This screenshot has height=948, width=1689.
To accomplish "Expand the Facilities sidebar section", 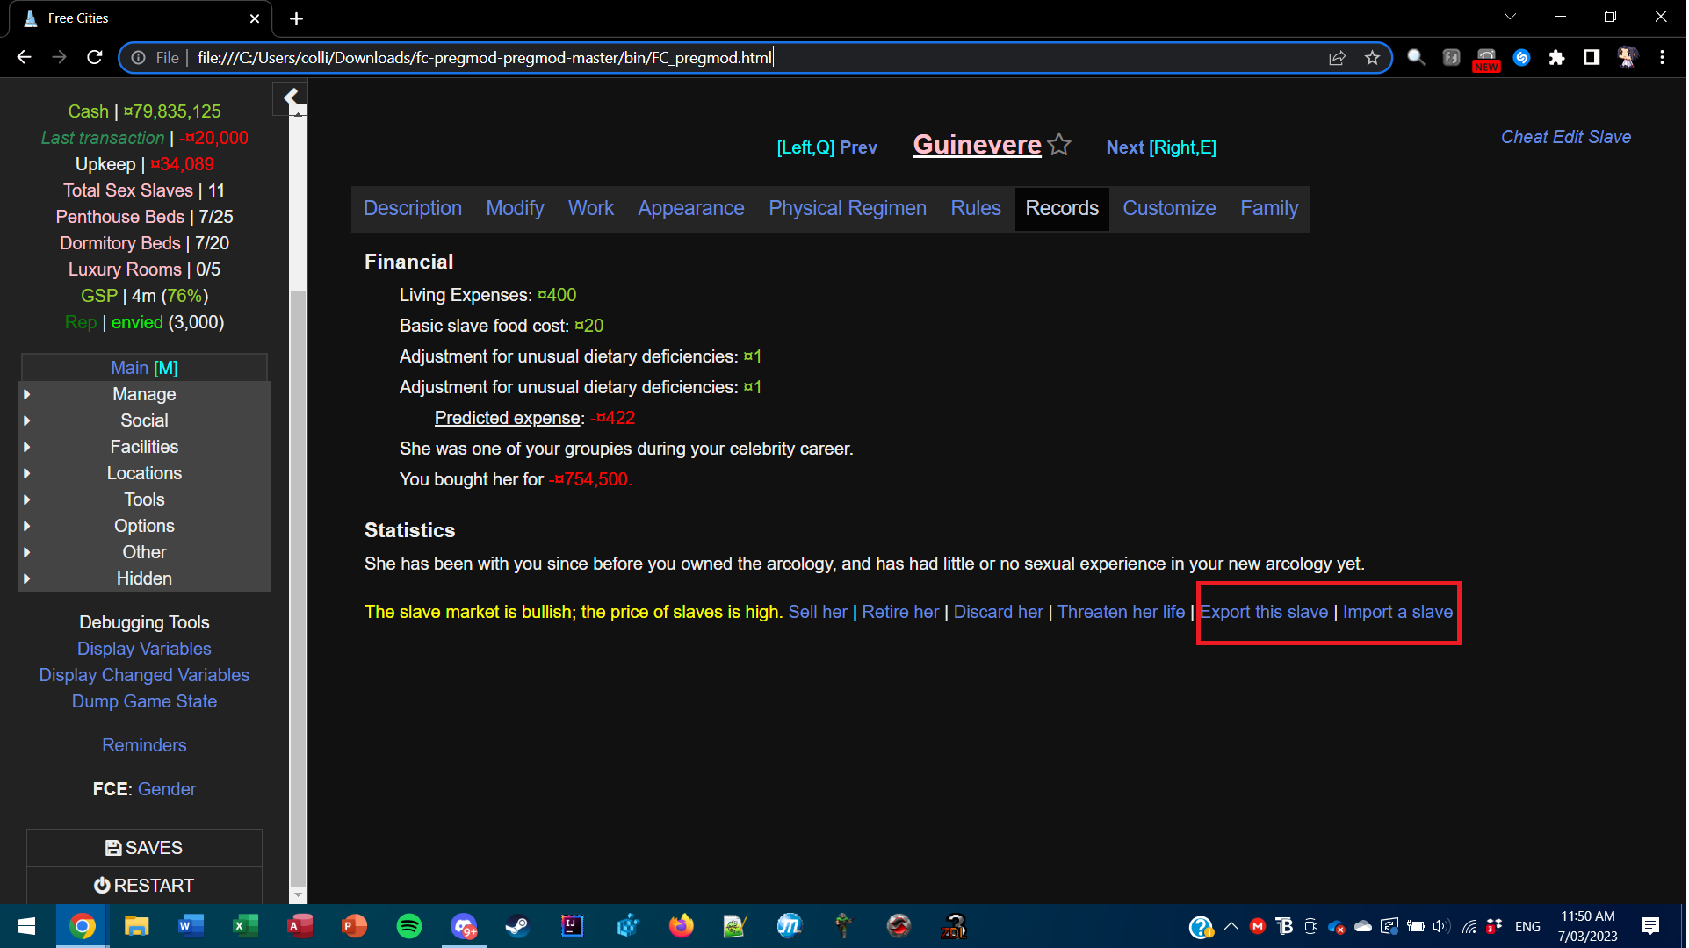I will pos(144,448).
